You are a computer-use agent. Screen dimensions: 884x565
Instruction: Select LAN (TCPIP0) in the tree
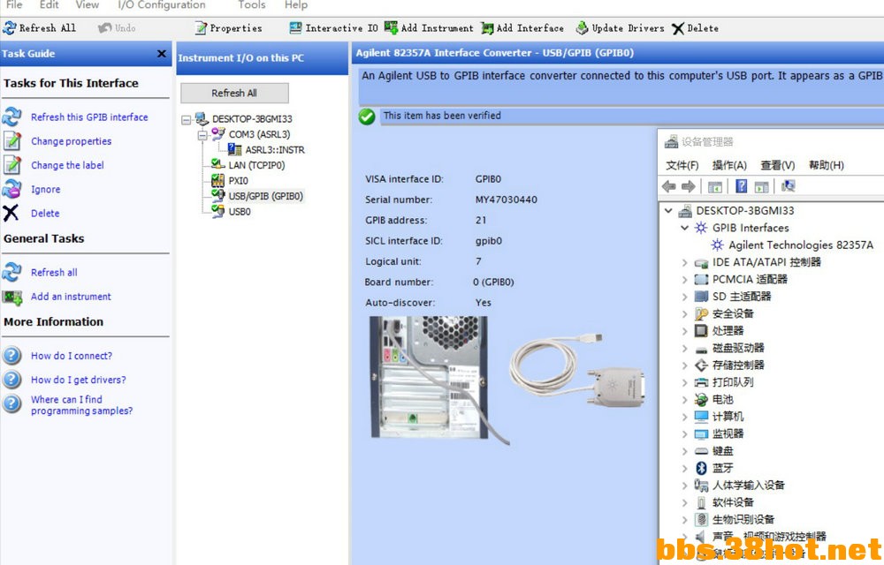coord(256,165)
